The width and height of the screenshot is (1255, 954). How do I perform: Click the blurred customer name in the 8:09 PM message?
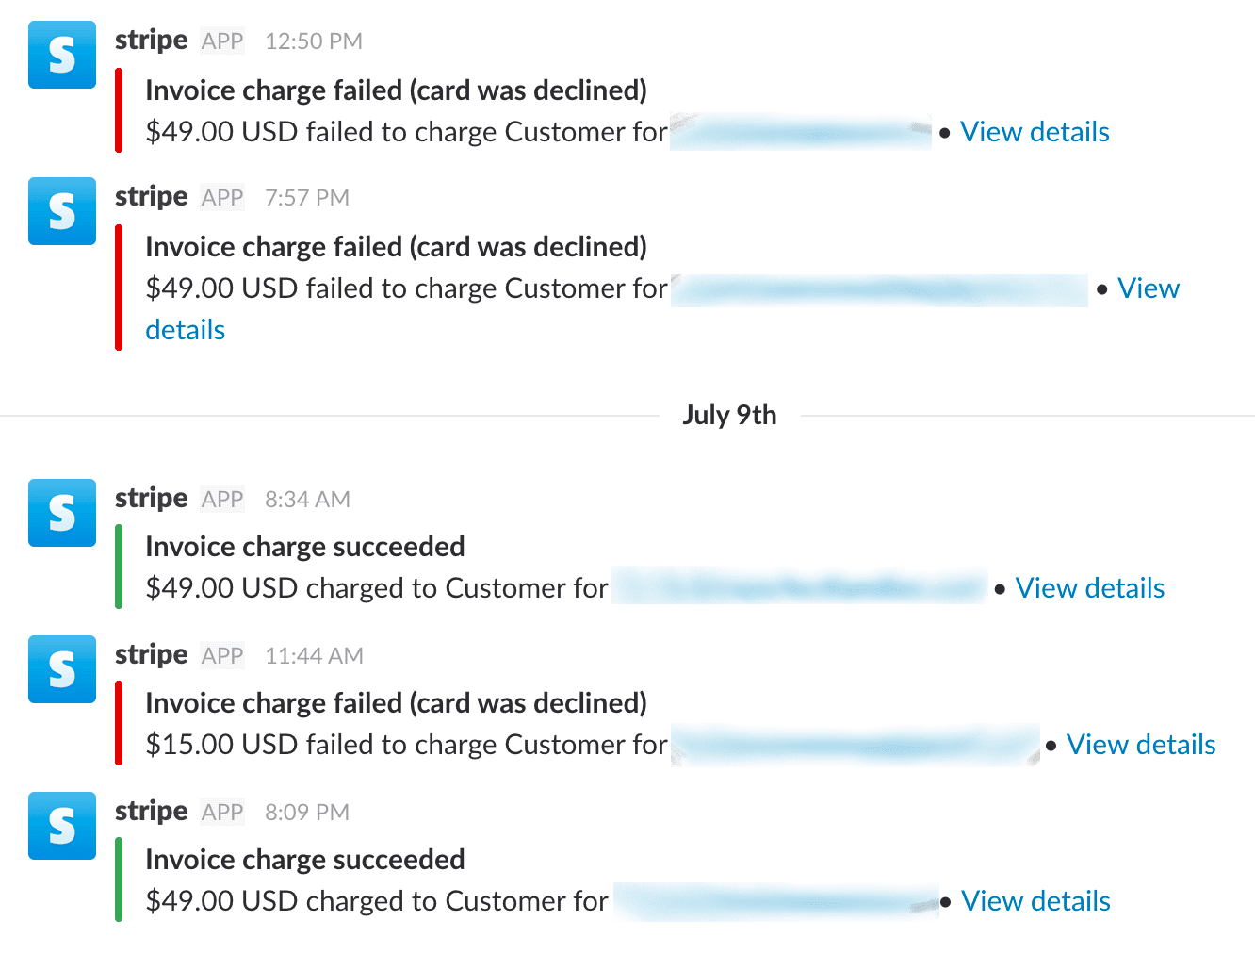point(774,900)
